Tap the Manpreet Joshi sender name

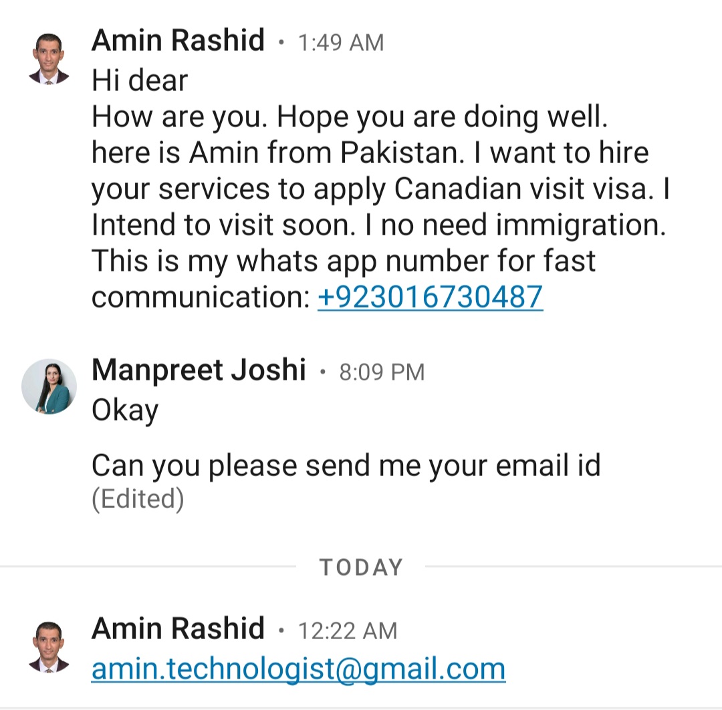tap(199, 370)
